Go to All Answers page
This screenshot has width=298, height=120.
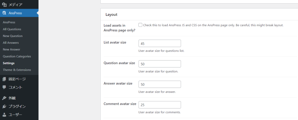click(x=11, y=43)
